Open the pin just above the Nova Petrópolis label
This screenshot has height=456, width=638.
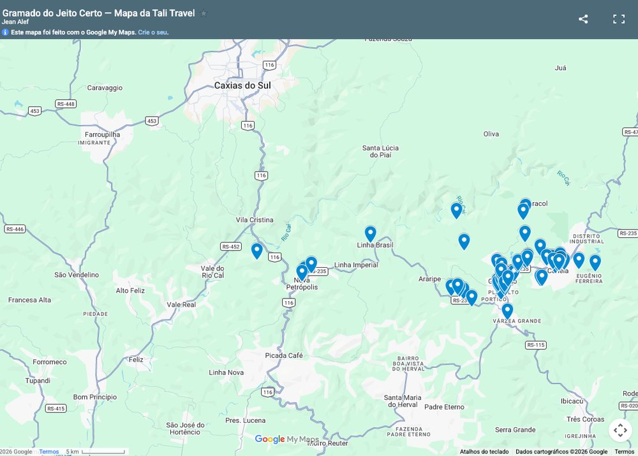(x=302, y=272)
